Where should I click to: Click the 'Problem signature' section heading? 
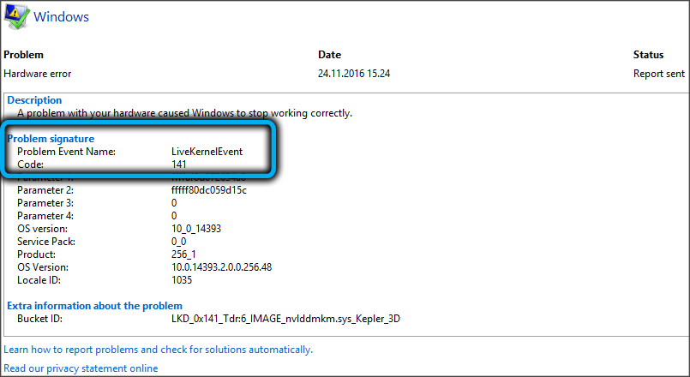[51, 138]
